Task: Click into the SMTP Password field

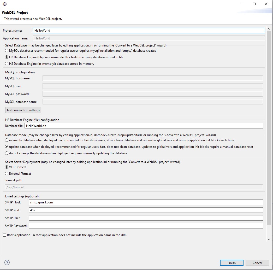Action: [146, 226]
